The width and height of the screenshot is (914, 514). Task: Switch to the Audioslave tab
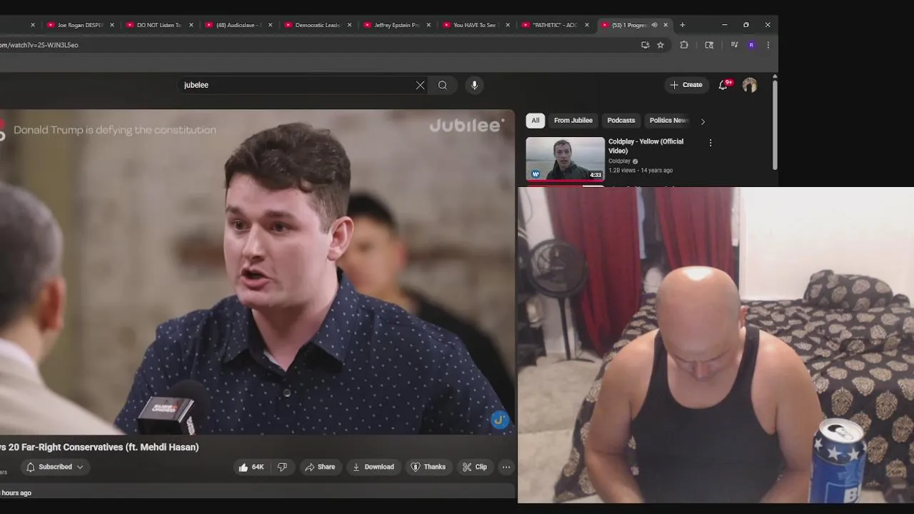(x=238, y=25)
